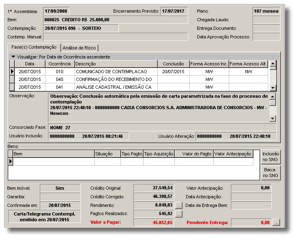Image resolution: width=294 pixels, height=238 pixels.
Task: Select the Conclusão cell 20/07/2015 of row 010
Action: (x=173, y=72)
